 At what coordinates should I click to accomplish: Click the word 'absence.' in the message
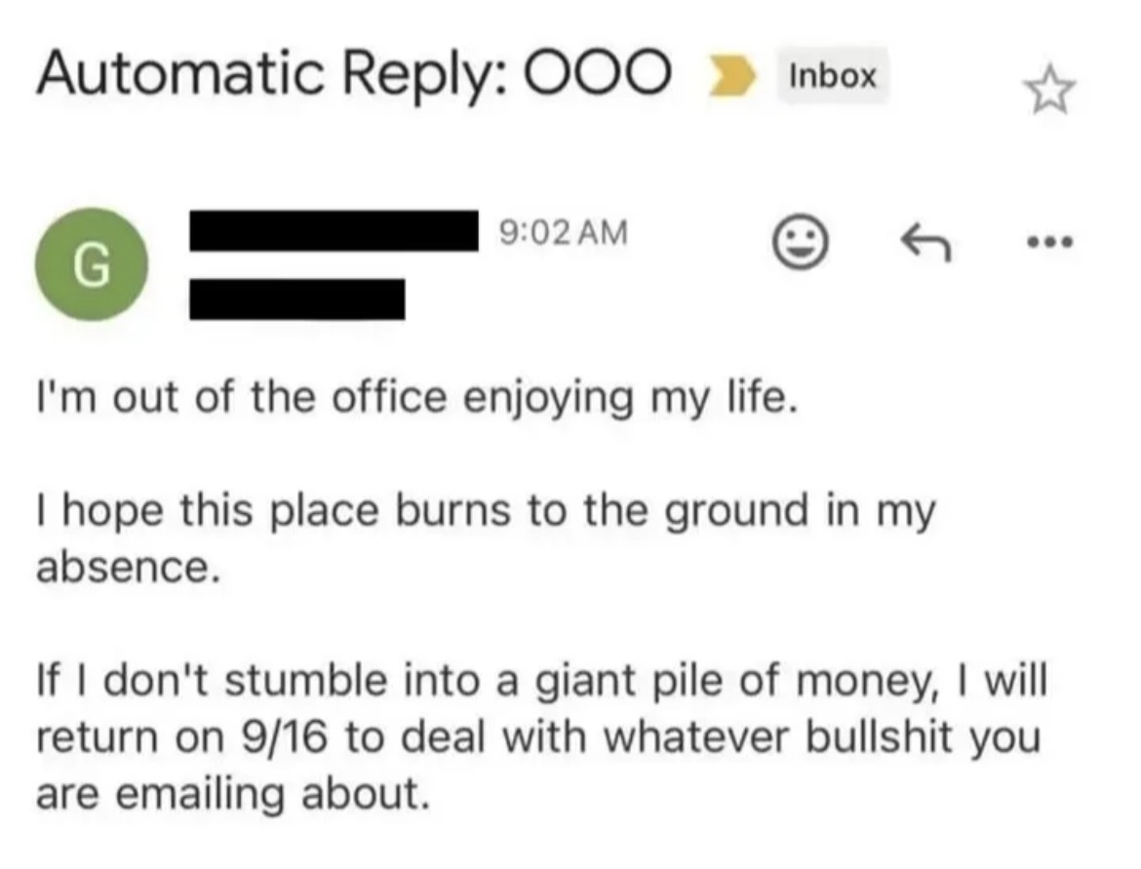tap(128, 567)
